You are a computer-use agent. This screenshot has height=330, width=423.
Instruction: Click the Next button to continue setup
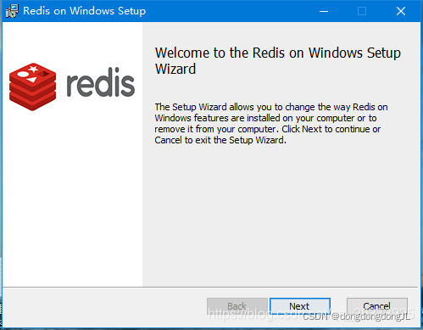[300, 306]
